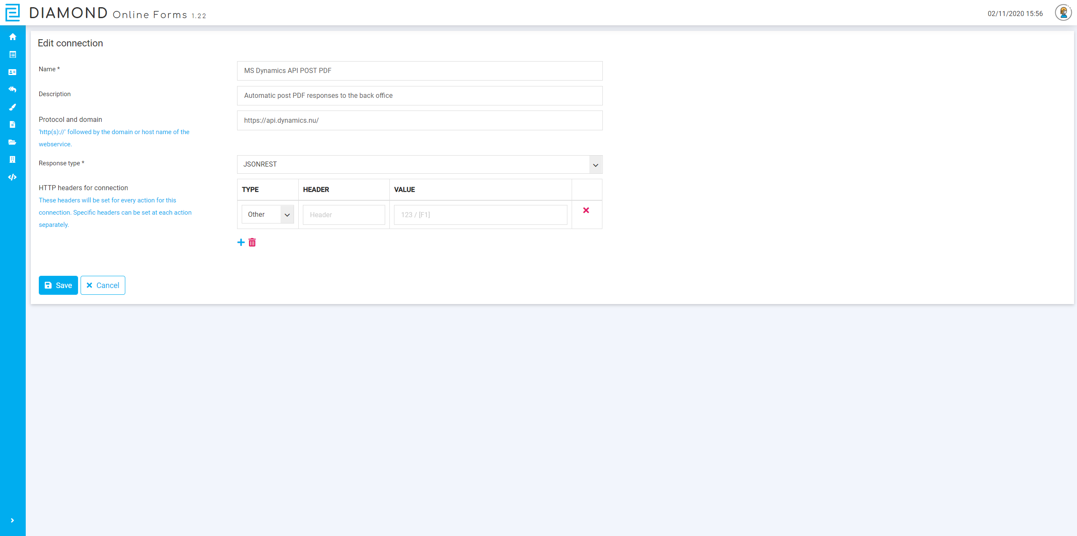This screenshot has width=1077, height=536.
Task: Click inside the Header input field
Action: [x=343, y=215]
